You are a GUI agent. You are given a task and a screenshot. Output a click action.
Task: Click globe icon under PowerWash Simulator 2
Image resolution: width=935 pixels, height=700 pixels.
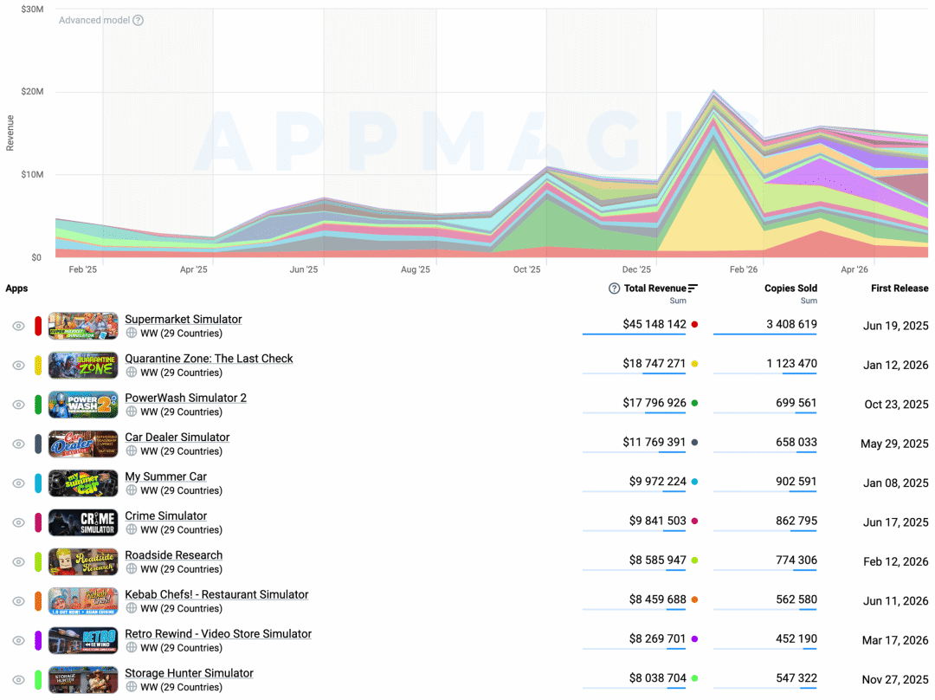point(132,412)
